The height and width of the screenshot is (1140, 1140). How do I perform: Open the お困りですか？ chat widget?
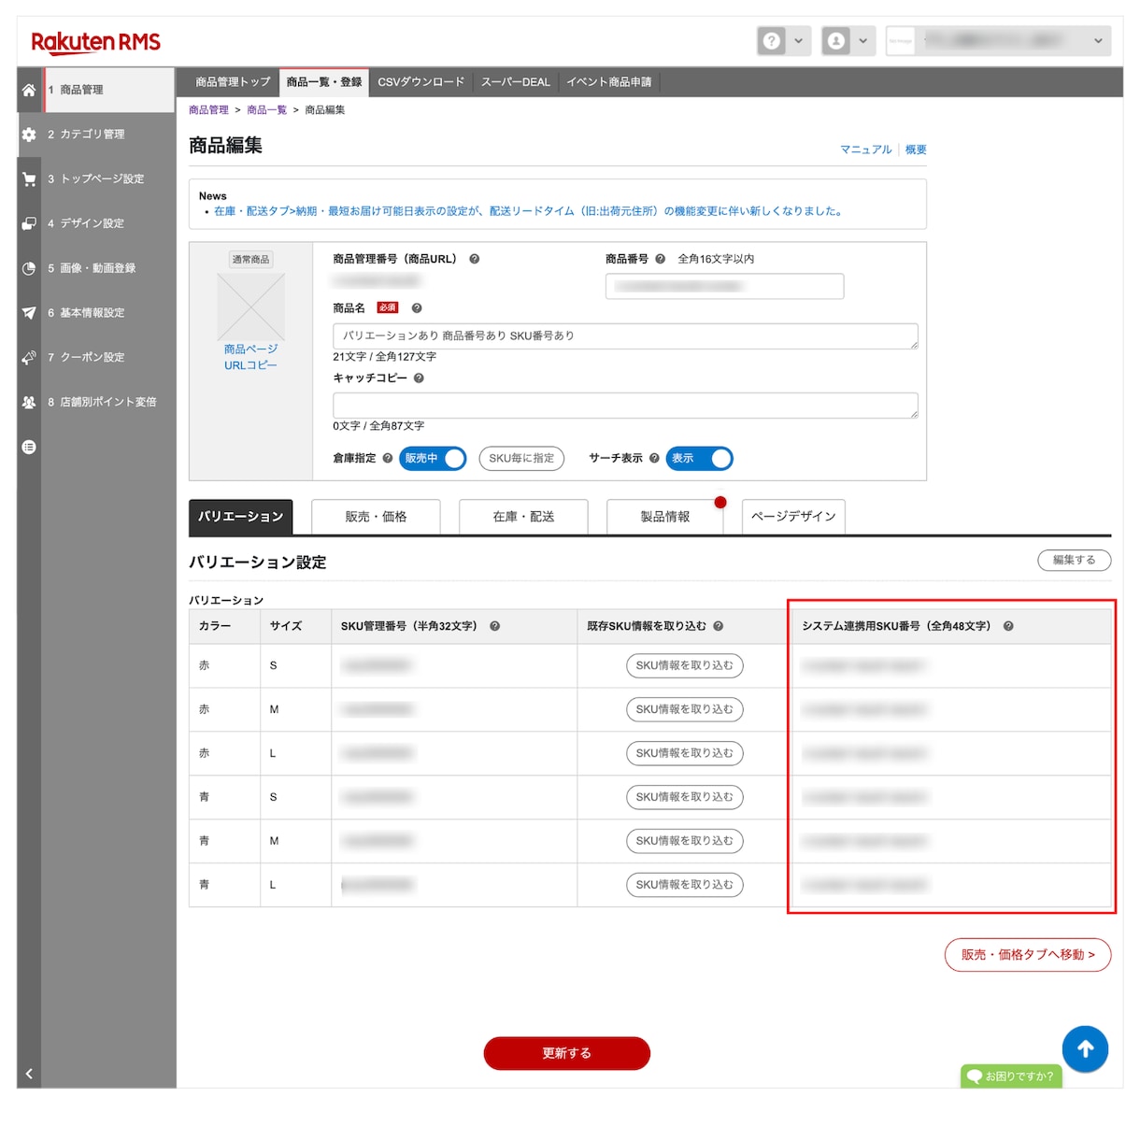[1011, 1076]
